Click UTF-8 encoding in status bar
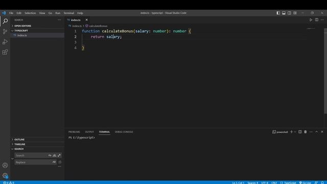Screen dimensions: 327x184 pyautogui.click(x=265, y=182)
